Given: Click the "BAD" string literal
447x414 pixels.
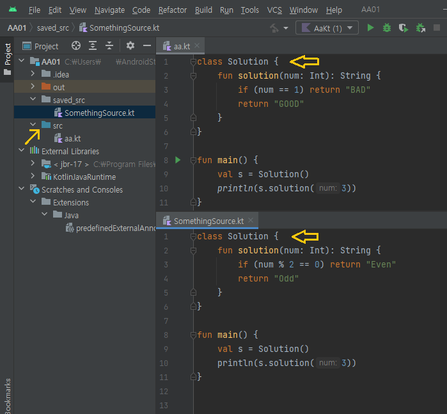Looking at the screenshot, I should coord(357,90).
